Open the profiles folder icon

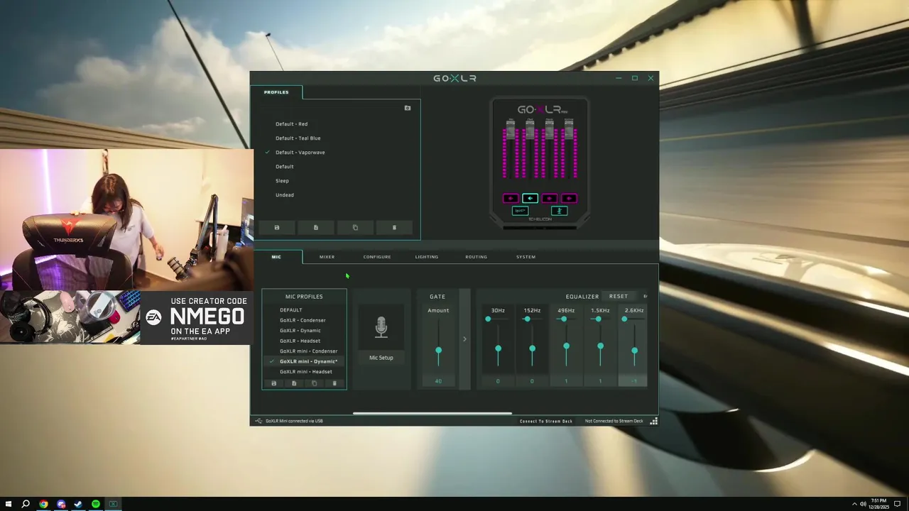408,108
